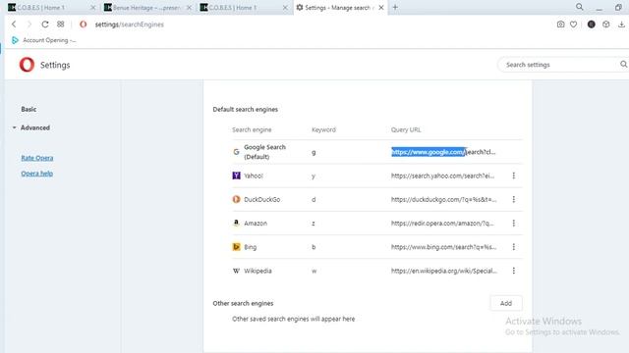The image size is (629, 353).
Task: Click the highlighted Google query URL
Action: (x=429, y=152)
